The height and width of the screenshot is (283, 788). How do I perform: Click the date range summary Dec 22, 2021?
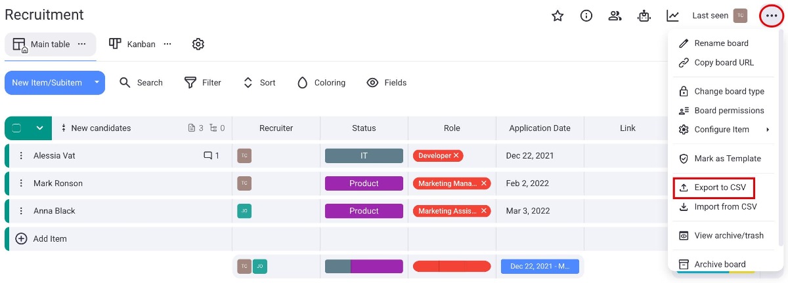point(540,266)
